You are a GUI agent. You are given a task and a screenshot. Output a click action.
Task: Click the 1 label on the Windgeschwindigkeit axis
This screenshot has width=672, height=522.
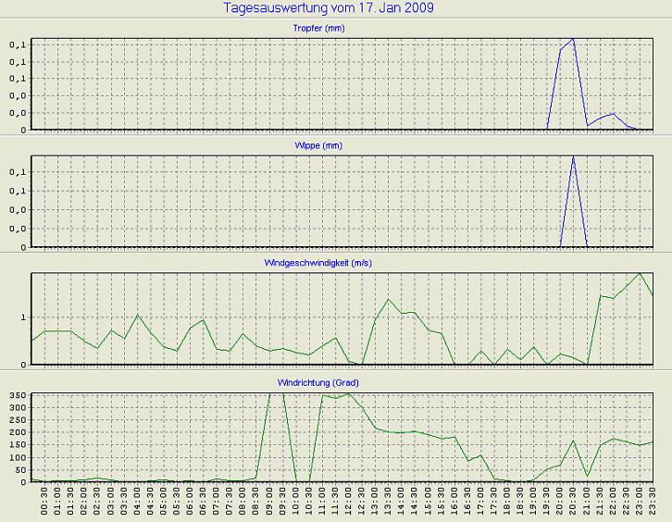[x=23, y=317]
